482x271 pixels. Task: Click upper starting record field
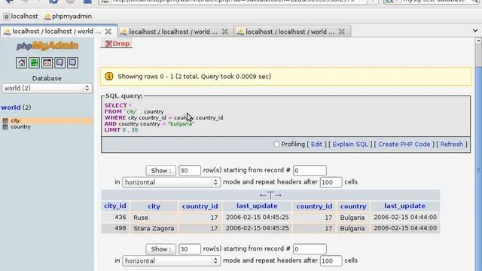point(310,171)
